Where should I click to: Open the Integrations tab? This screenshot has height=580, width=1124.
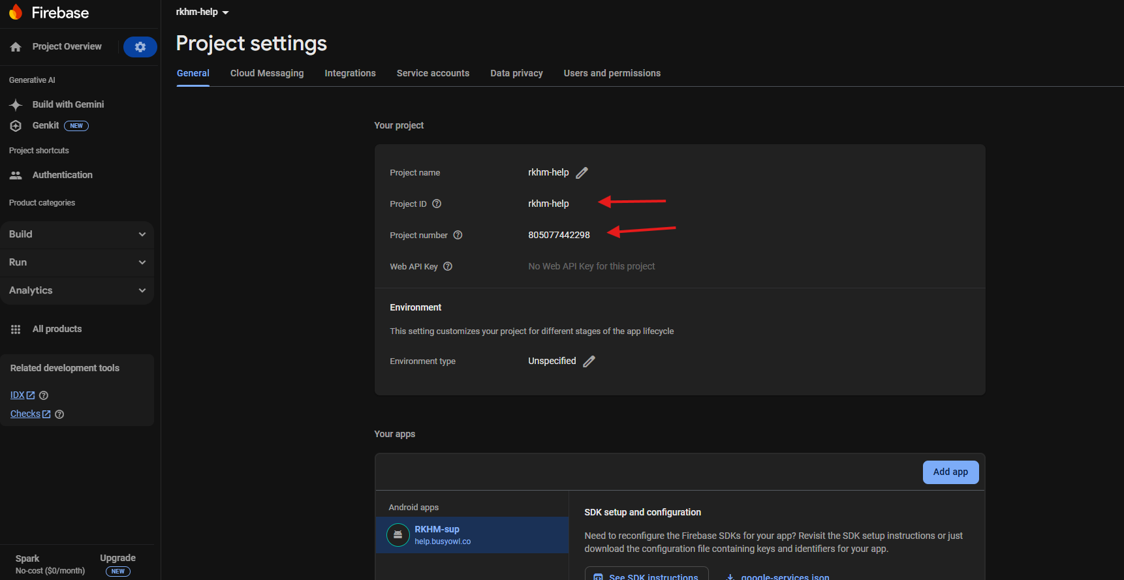351,73
